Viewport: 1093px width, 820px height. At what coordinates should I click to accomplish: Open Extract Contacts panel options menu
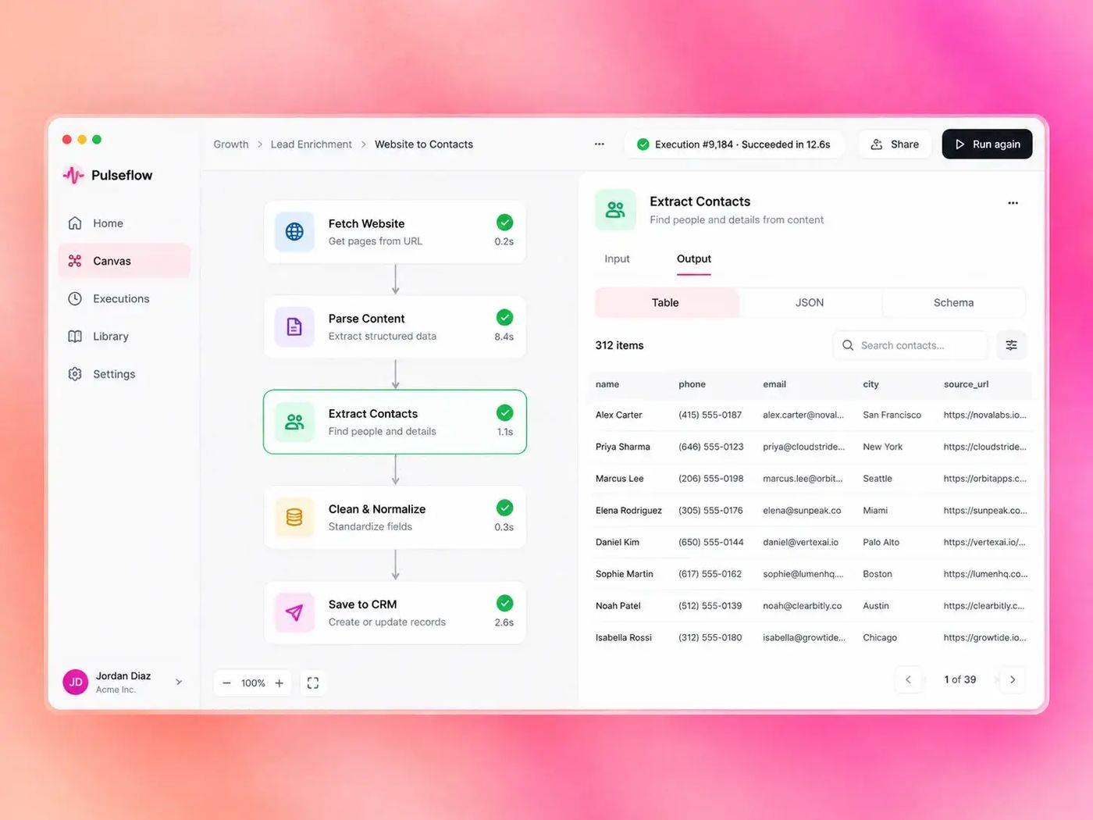[1013, 203]
